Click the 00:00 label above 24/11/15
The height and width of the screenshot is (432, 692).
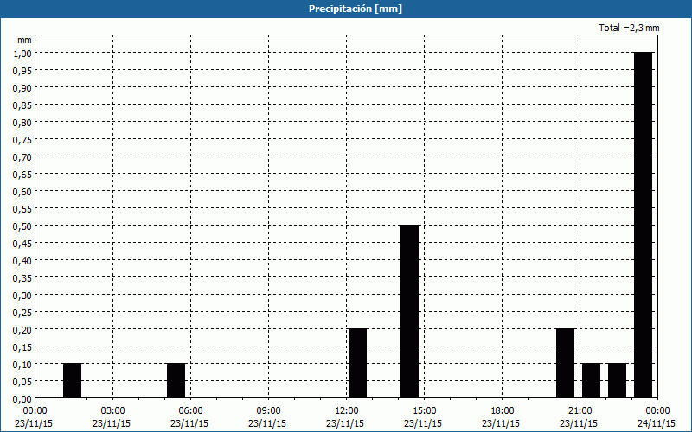657,411
